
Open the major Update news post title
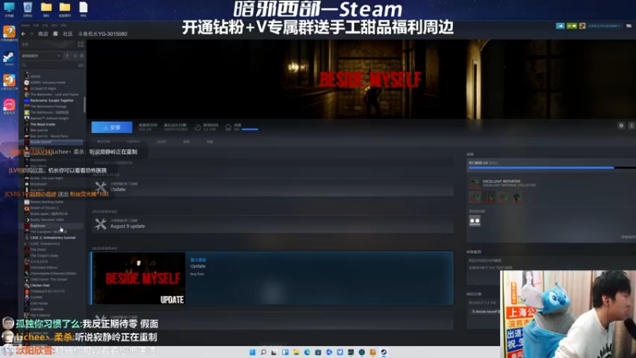click(197, 267)
